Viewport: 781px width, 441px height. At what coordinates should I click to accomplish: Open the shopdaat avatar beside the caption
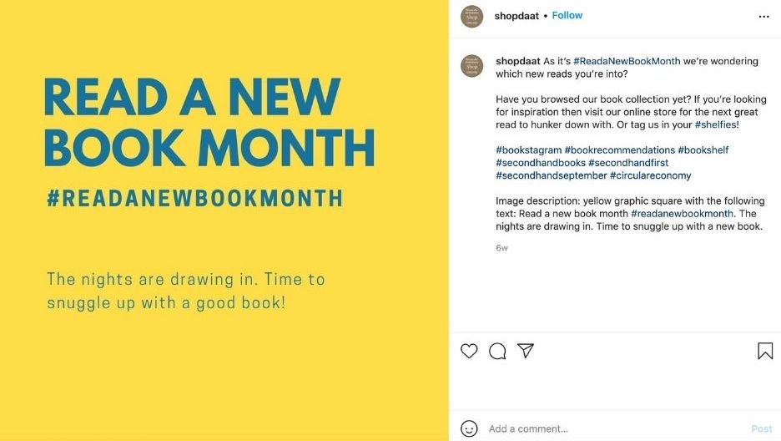pyautogui.click(x=471, y=66)
